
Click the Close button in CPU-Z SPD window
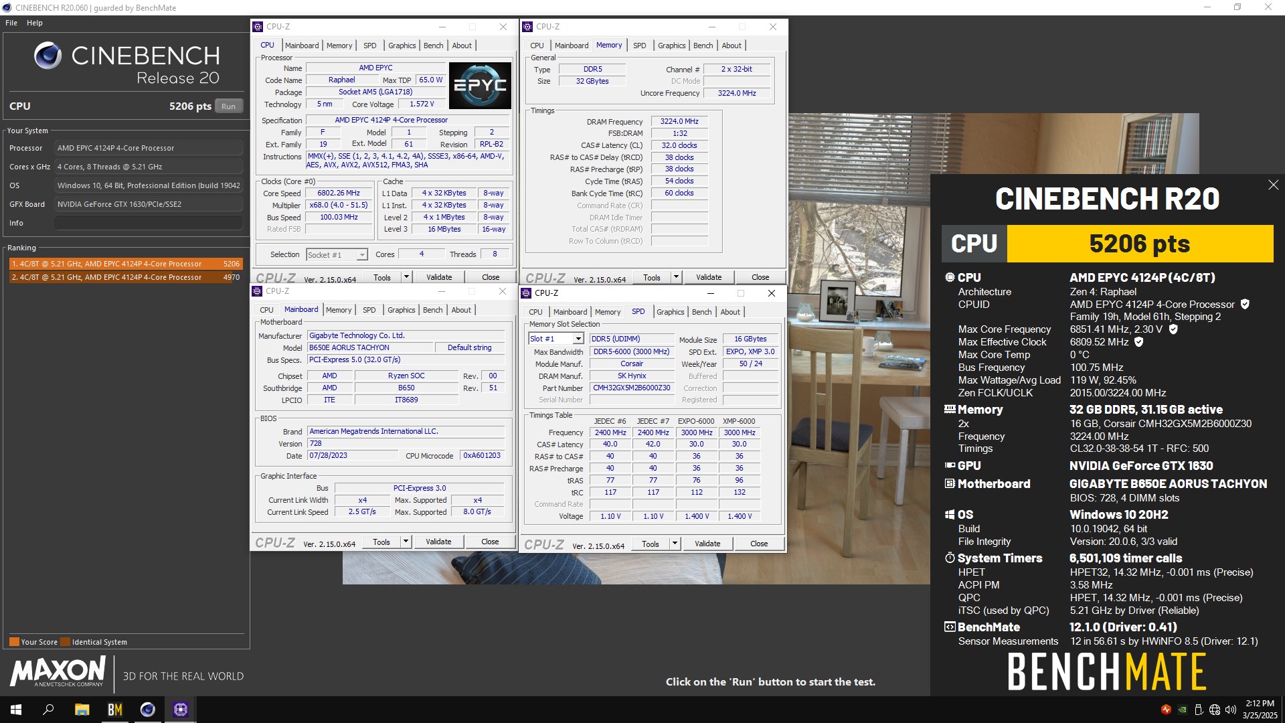pyautogui.click(x=759, y=544)
